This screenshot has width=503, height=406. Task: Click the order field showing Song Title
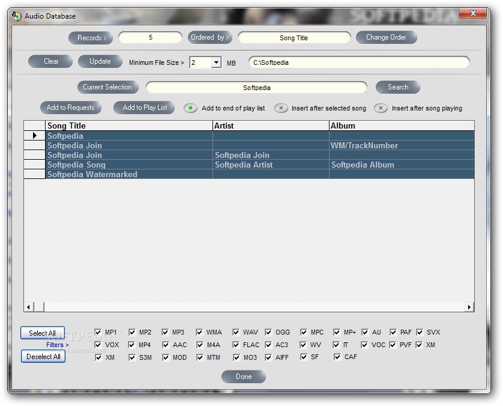coord(294,38)
